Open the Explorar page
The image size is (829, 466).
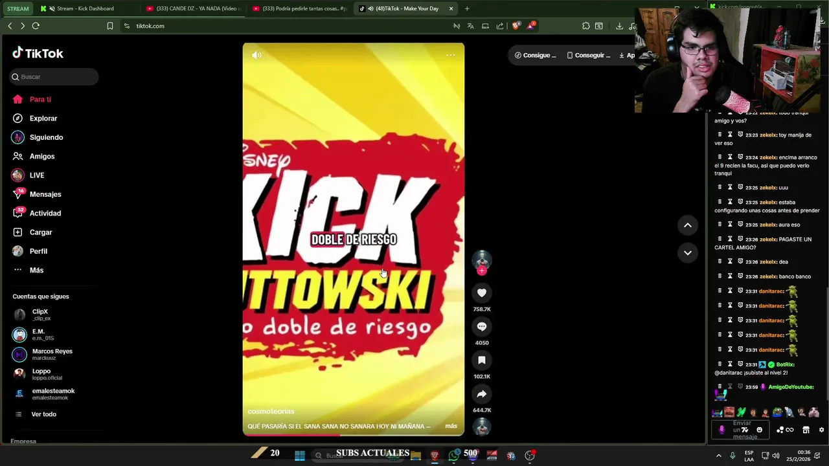tap(43, 118)
